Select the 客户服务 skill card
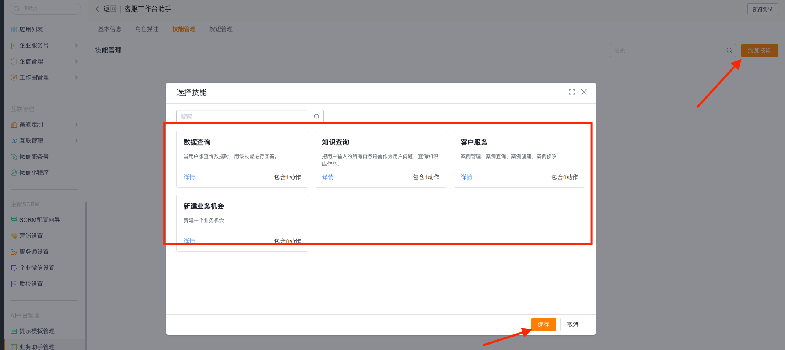Viewport: 785px width, 350px height. coord(519,159)
